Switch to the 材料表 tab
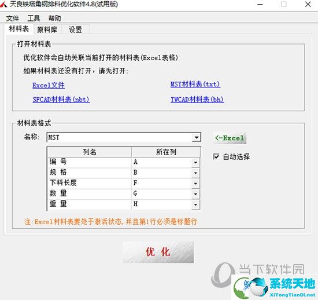Image resolution: width=318 pixels, height=300 pixels. (x=19, y=29)
